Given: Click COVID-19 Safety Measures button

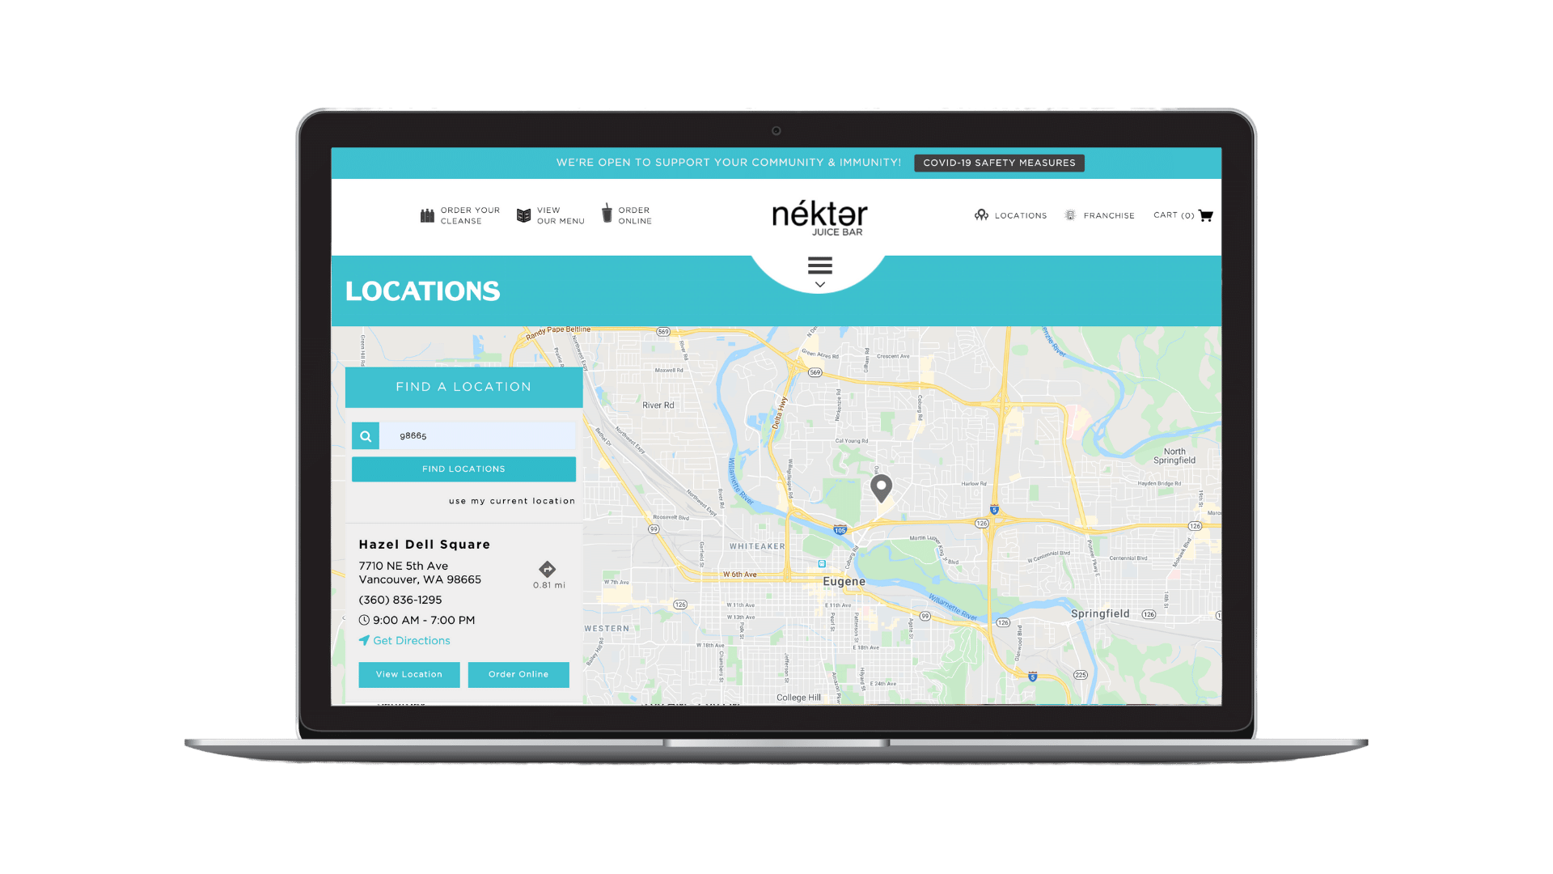Looking at the screenshot, I should point(1000,162).
